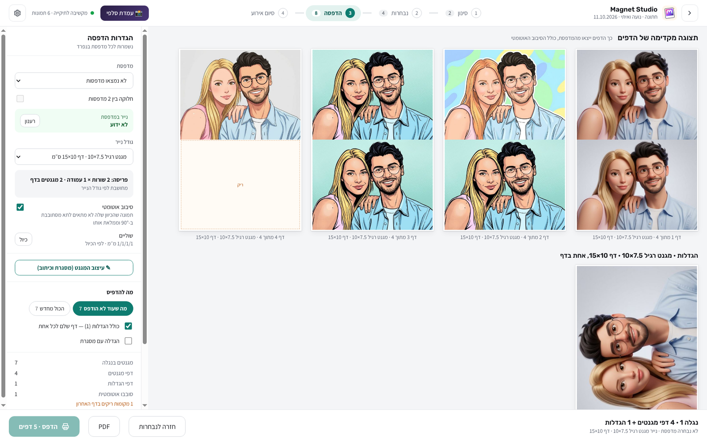Open the selfie station עמדת סלפי button
707x443 pixels.
pos(125,13)
